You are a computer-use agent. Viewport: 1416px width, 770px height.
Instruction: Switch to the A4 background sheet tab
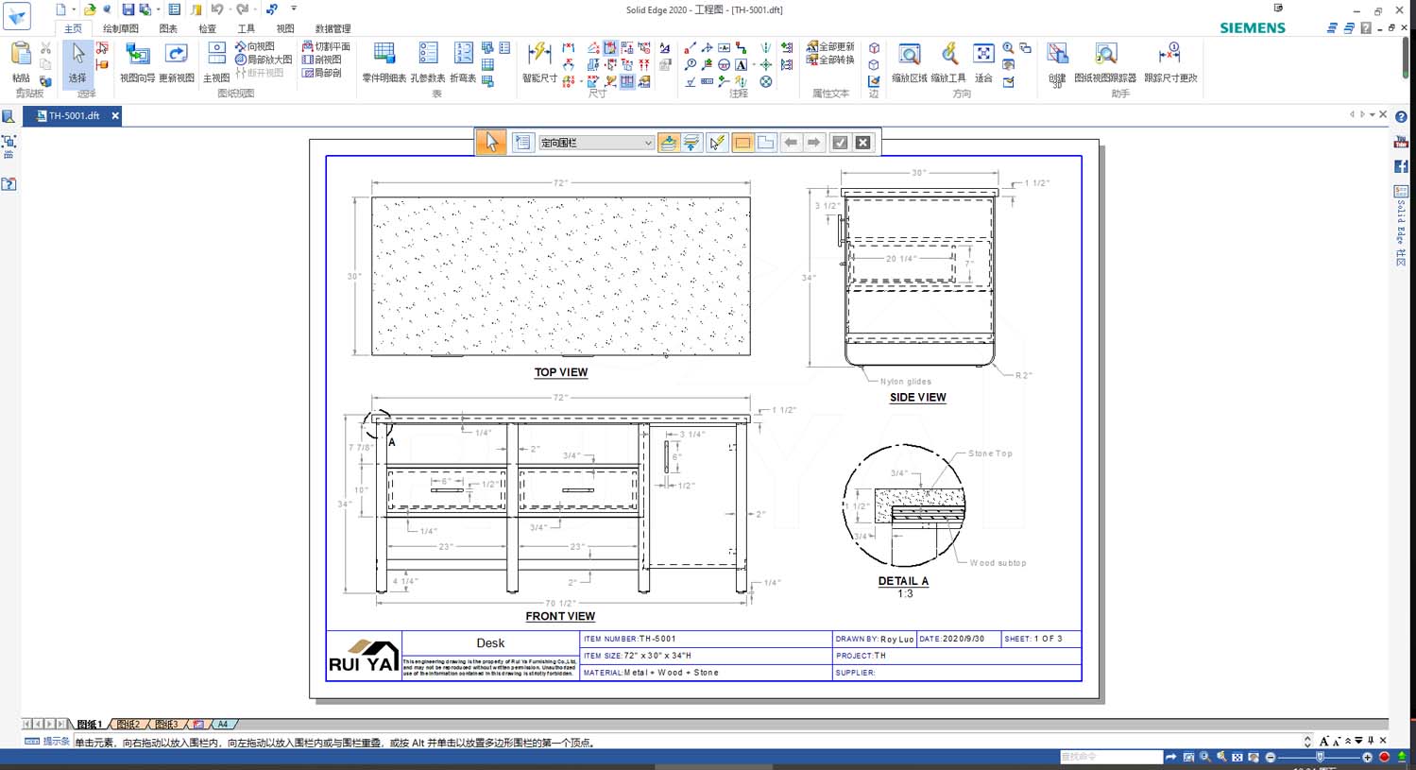222,725
